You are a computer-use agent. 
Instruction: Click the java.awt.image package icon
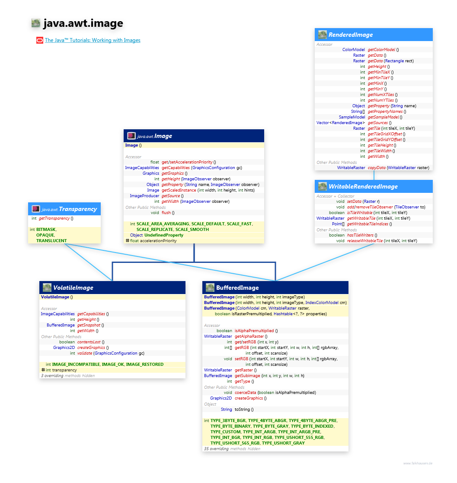coord(36,23)
